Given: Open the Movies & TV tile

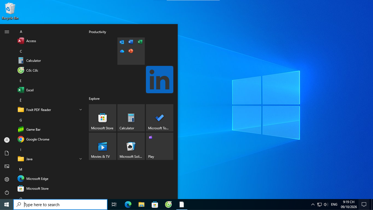Looking at the screenshot, I should pos(103,146).
